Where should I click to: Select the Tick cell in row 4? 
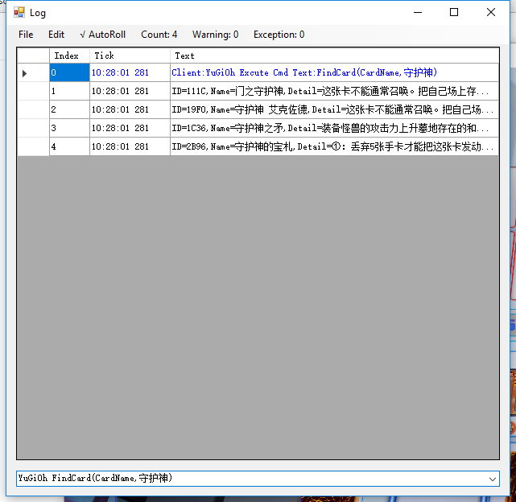click(130, 146)
